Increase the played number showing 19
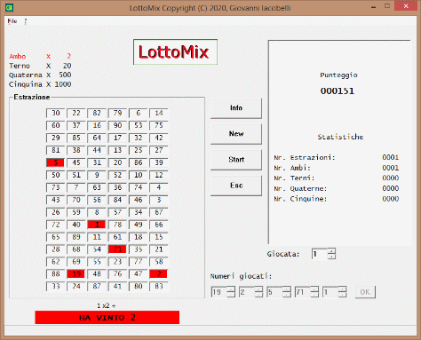This screenshot has width=421, height=340. click(x=231, y=289)
